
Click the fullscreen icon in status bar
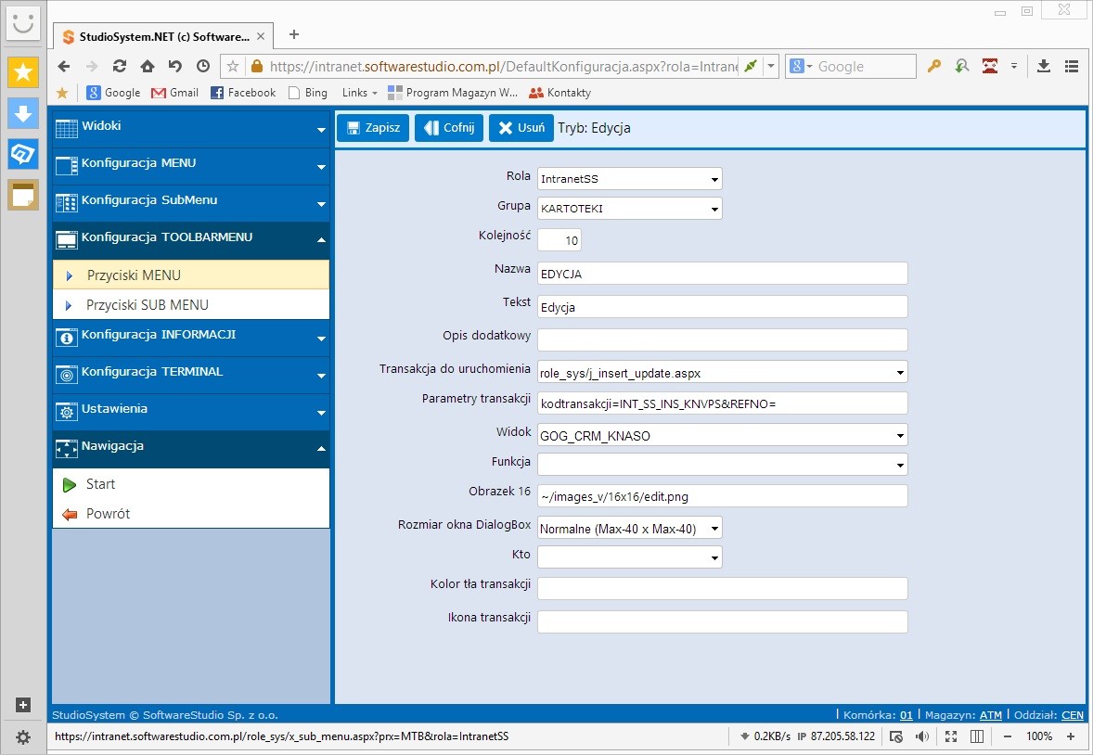click(x=950, y=736)
